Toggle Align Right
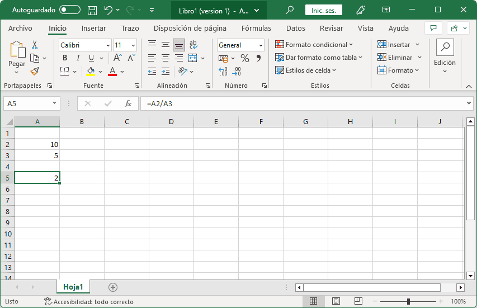The width and height of the screenshot is (477, 308). (x=179, y=58)
